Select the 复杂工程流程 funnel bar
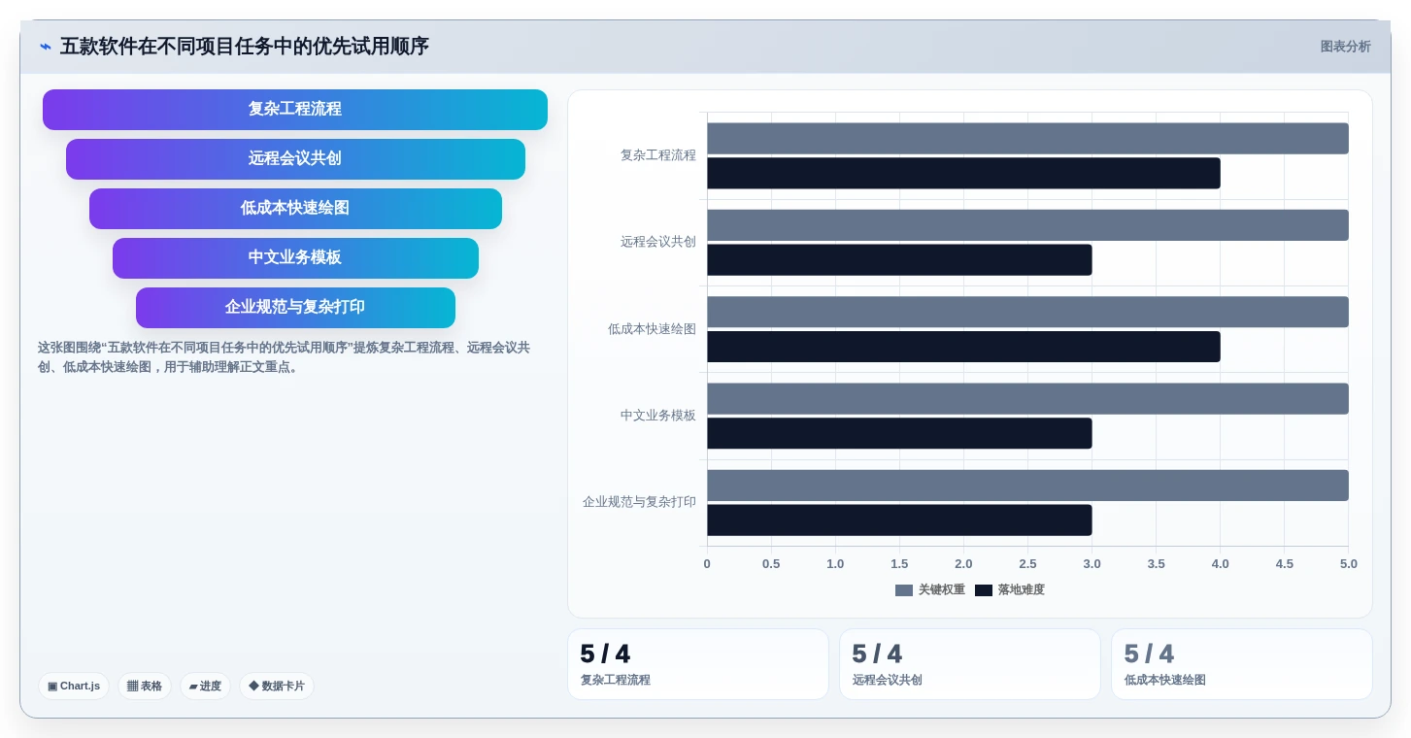 point(295,109)
